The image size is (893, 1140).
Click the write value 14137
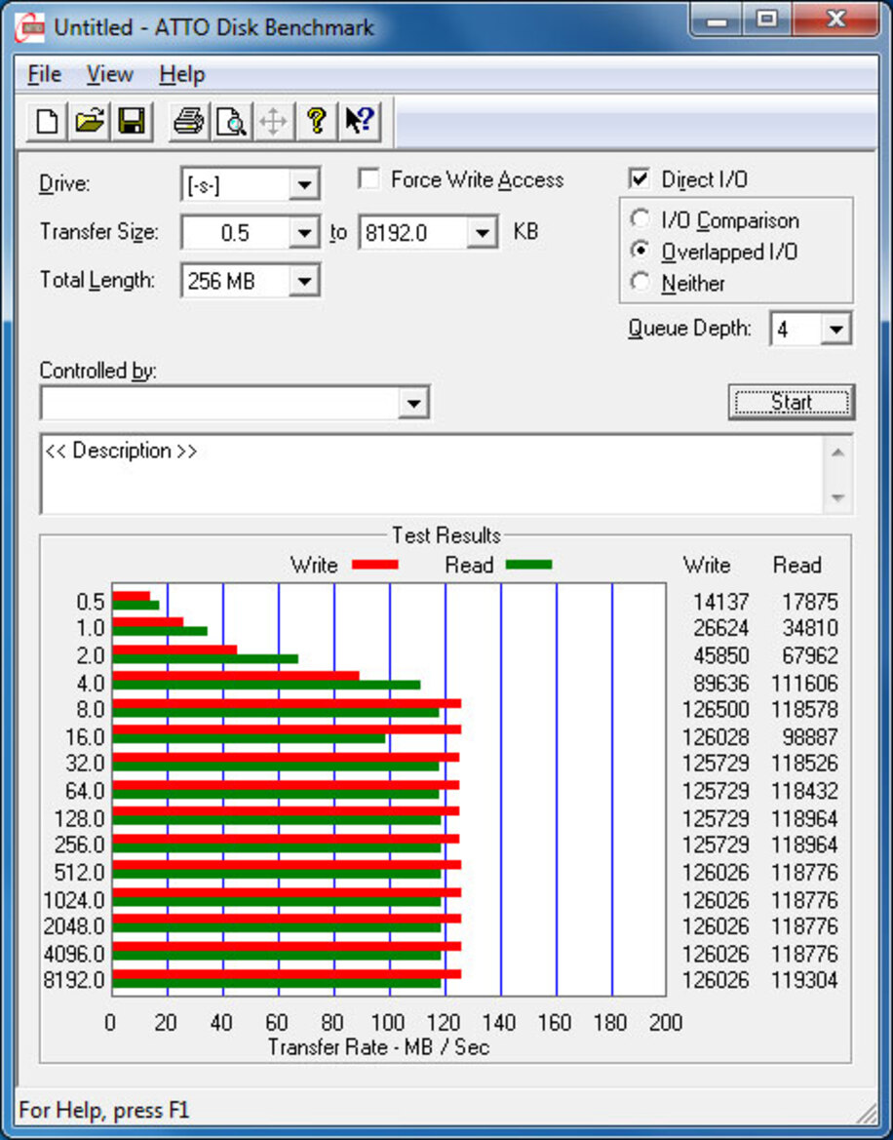pyautogui.click(x=720, y=602)
